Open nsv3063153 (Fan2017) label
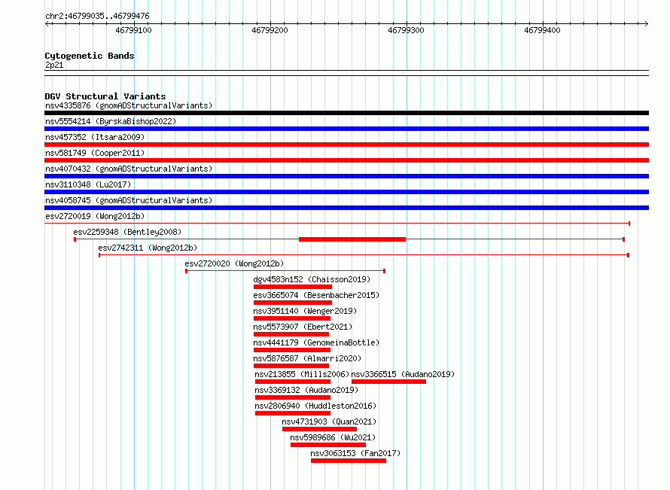Image resolution: width=670 pixels, height=490 pixels. [355, 453]
